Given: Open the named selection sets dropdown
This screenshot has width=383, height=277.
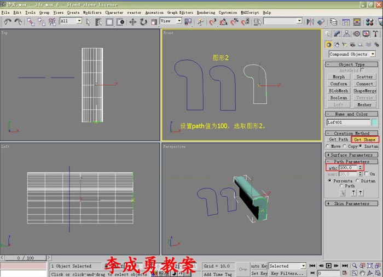Looking at the screenshot, I should (x=300, y=21).
